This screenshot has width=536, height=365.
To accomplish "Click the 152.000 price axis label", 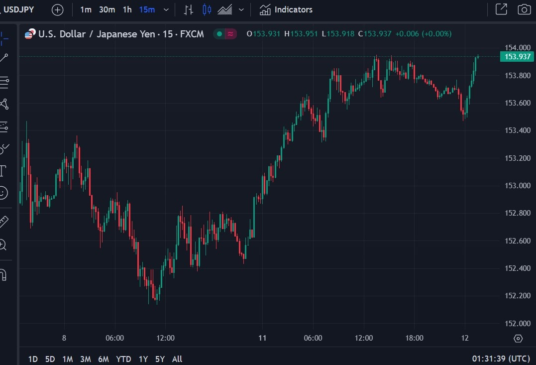I will tap(518, 323).
